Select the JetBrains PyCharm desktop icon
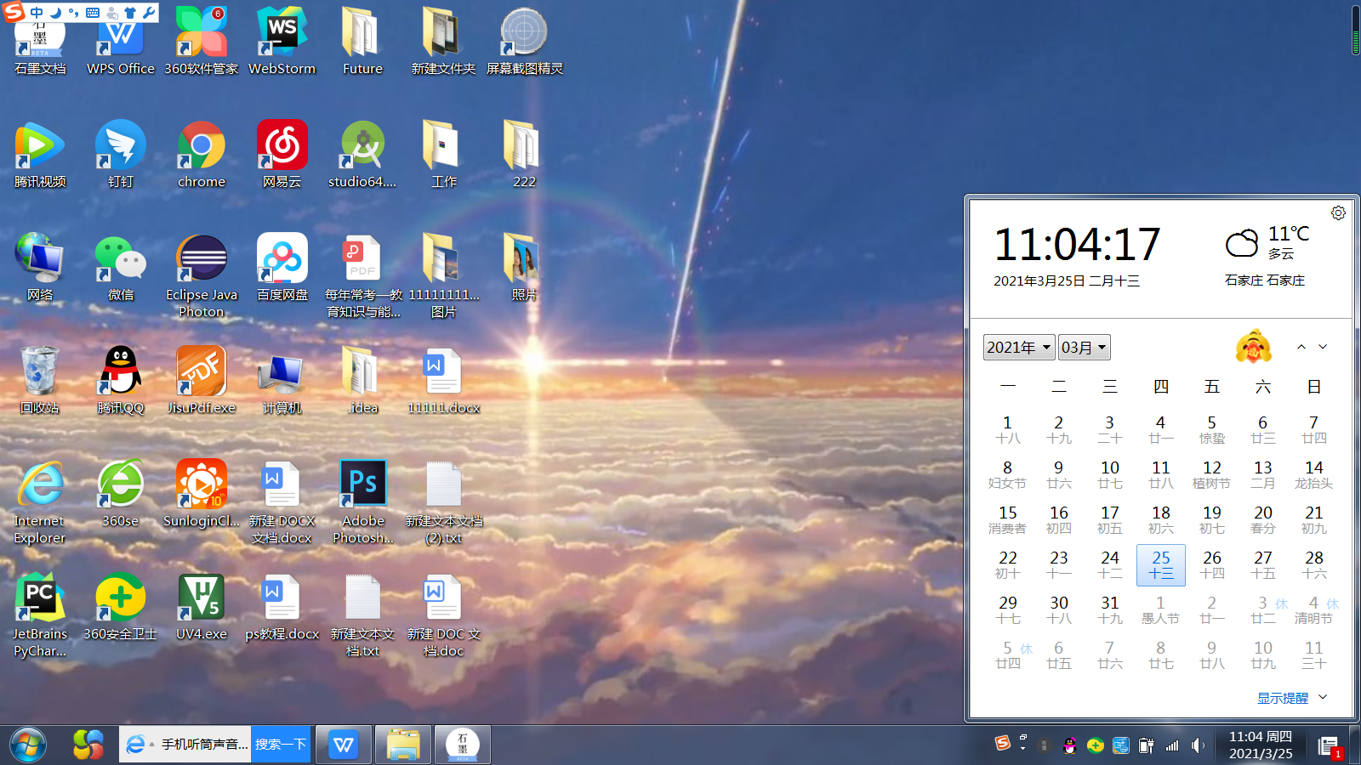1361x765 pixels. pyautogui.click(x=39, y=604)
